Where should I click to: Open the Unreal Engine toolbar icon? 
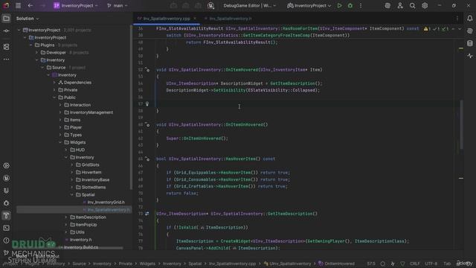210,5
